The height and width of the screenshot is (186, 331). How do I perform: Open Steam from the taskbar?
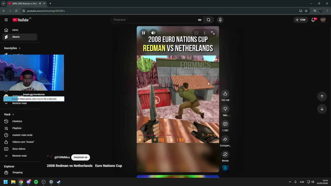pos(59,182)
